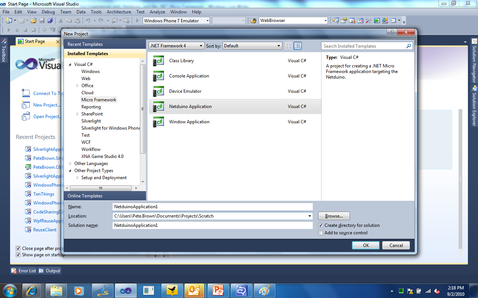Open Paint from the taskbar
This screenshot has height=298, width=478.
(264, 290)
